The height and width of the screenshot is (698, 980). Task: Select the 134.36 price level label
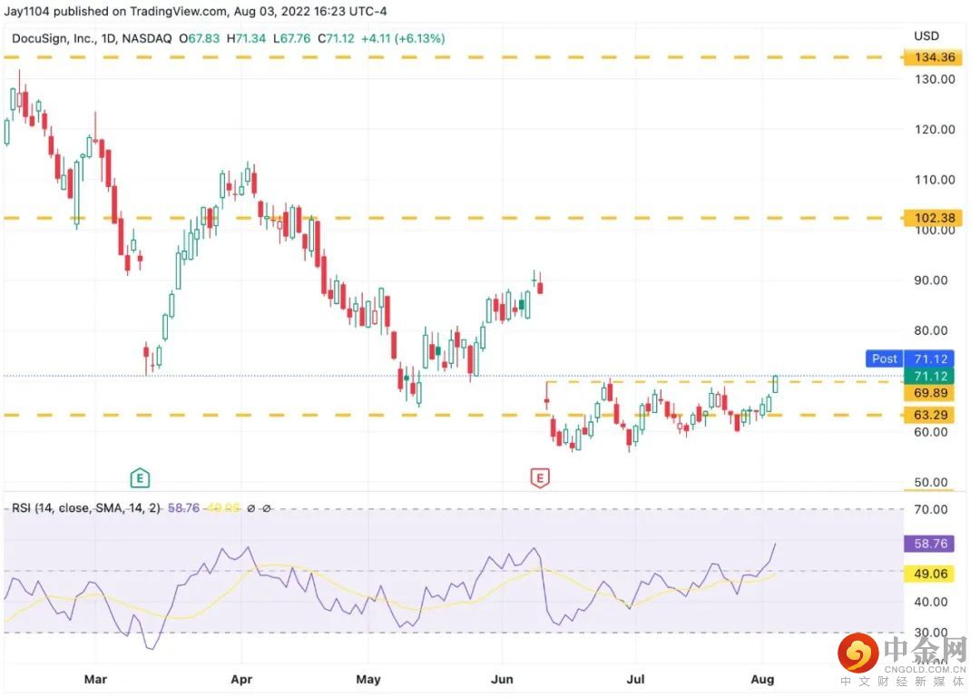934,57
